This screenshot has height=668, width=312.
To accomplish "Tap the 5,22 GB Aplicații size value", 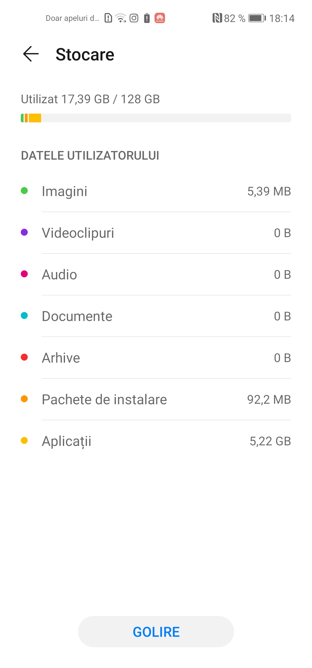I will 270,441.
